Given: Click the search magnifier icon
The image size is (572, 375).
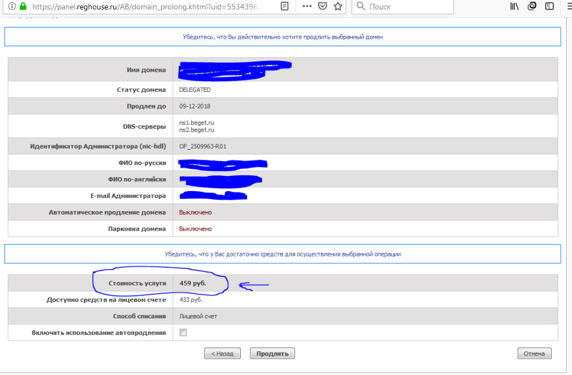Looking at the screenshot, I should (x=361, y=6).
